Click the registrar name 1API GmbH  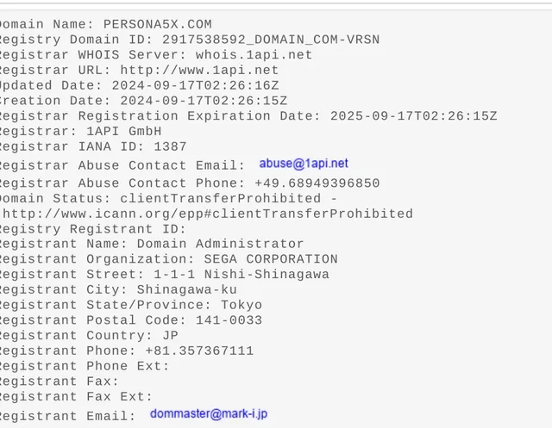tap(123, 132)
